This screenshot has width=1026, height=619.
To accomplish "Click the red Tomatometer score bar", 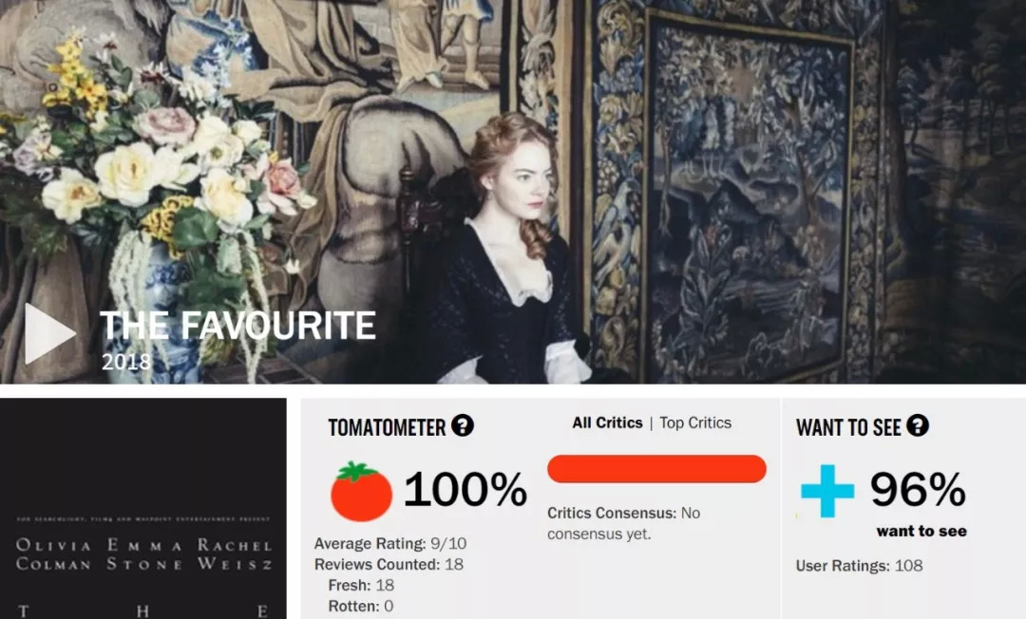I will (657, 469).
